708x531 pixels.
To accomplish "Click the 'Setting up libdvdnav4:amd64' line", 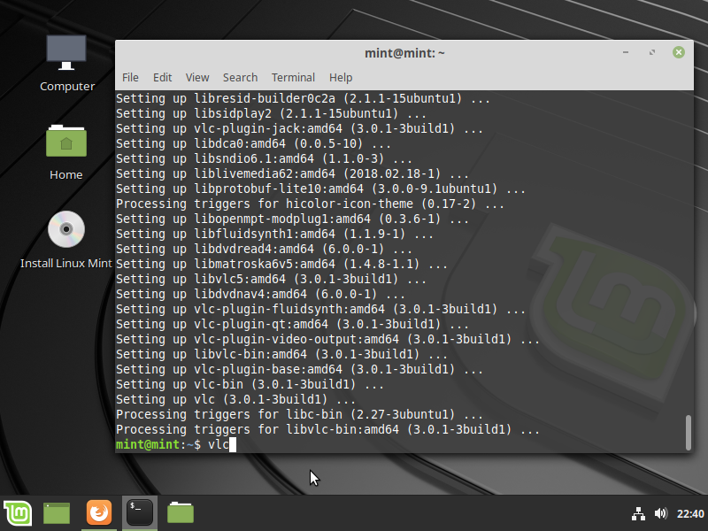I will 260,295.
